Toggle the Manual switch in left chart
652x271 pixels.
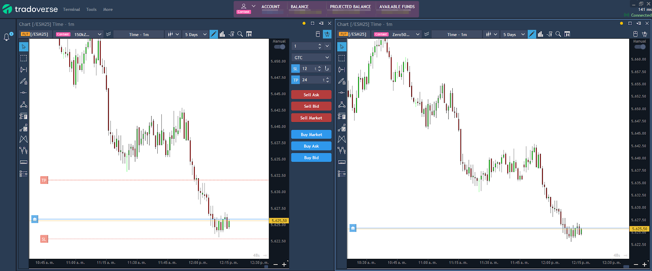click(280, 47)
